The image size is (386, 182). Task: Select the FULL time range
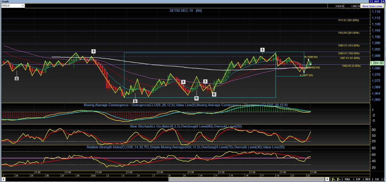point(347,179)
